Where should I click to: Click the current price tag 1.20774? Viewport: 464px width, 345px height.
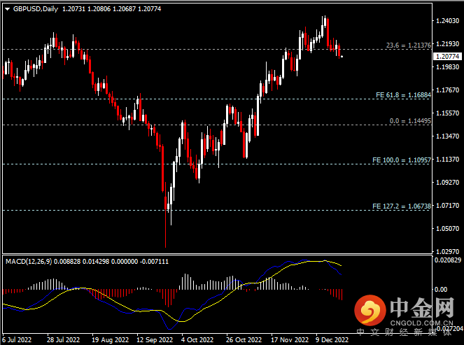pos(447,56)
